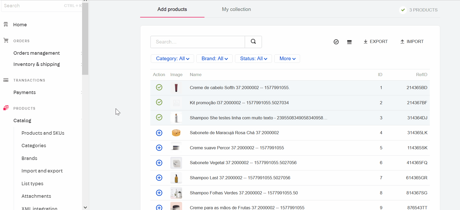The width and height of the screenshot is (460, 210).
Task: Open the Brand: All filter dropdown
Action: [x=214, y=59]
